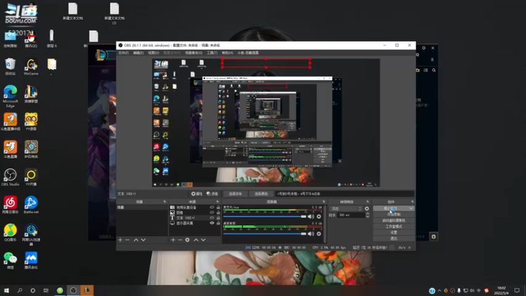Screen dimensions: 526x296
Task: Click 选择字体 select font button
Action: click(235, 193)
